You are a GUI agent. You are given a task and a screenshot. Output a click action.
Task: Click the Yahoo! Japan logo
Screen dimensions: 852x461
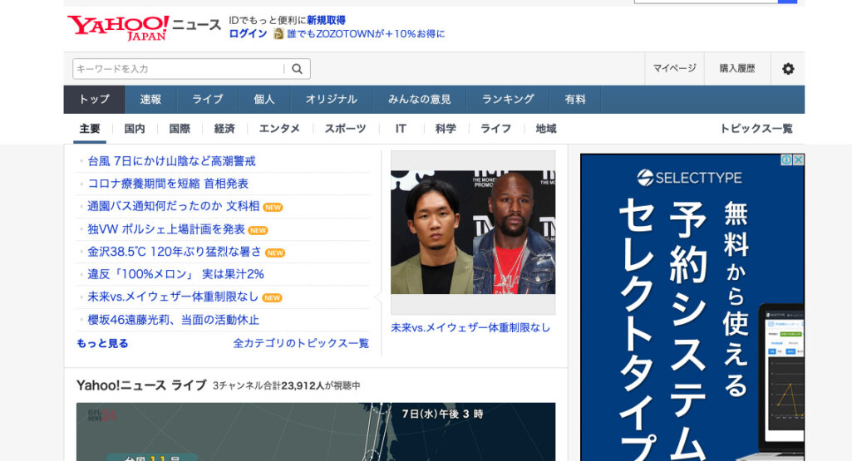point(118,27)
